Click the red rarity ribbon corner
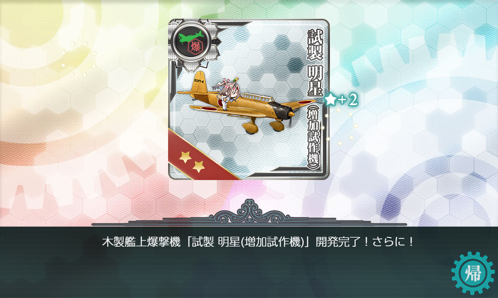498x298 pixels. (195, 157)
